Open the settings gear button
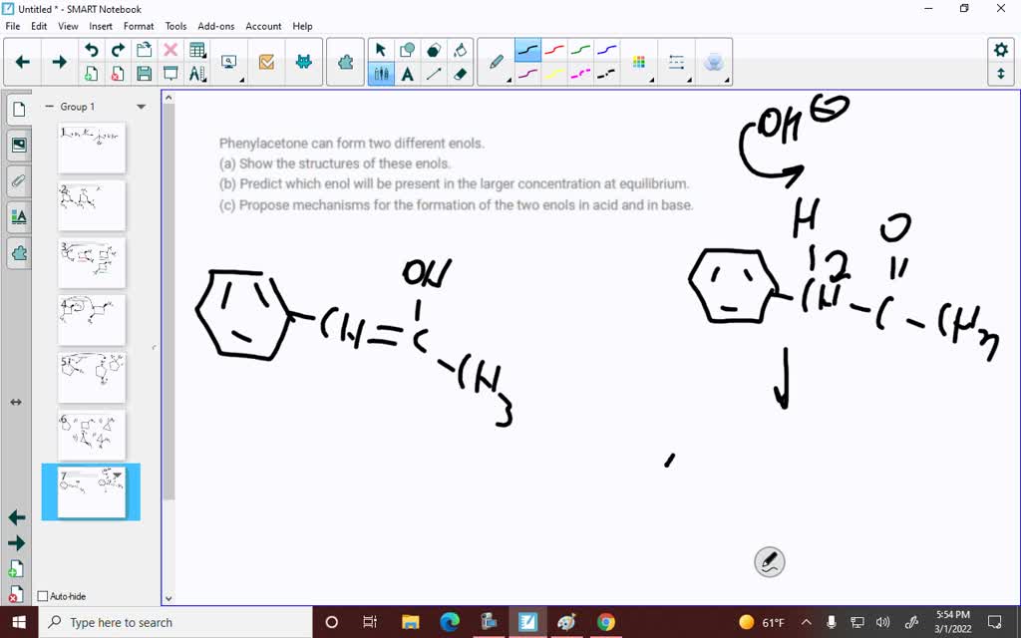Image resolution: width=1021 pixels, height=638 pixels. [1002, 48]
